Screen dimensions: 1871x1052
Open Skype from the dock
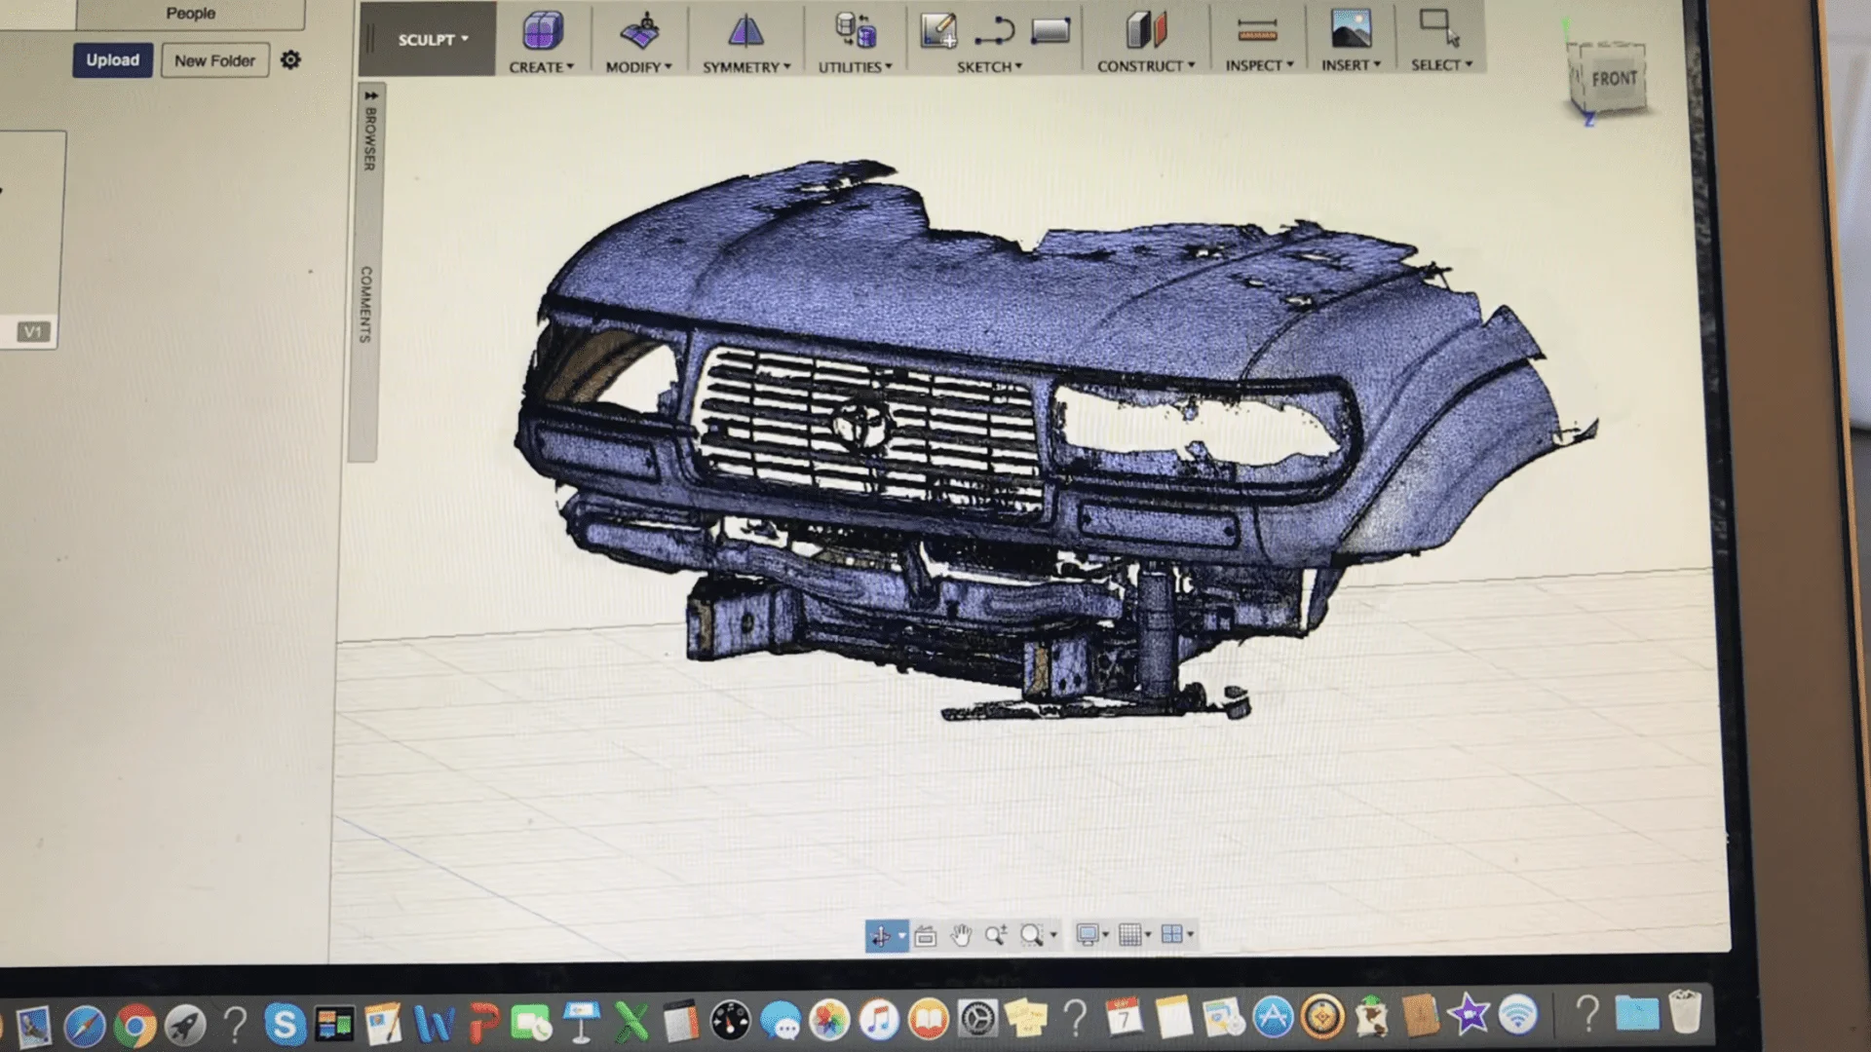(284, 1024)
